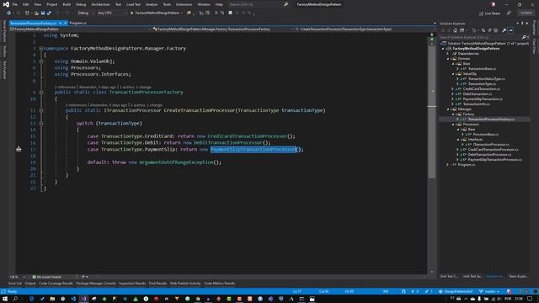This screenshot has width=539, height=303.
Task: Open the Find Results tab
Action: click(157, 284)
